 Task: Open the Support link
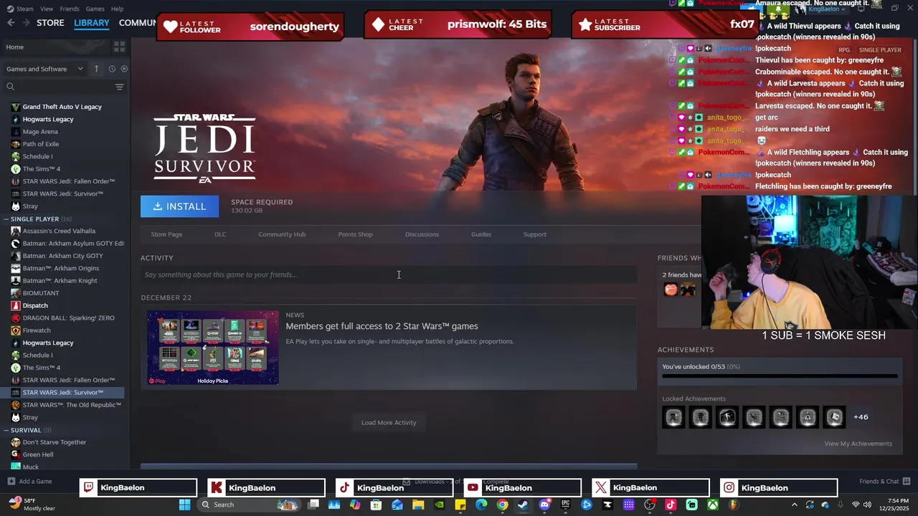(534, 234)
